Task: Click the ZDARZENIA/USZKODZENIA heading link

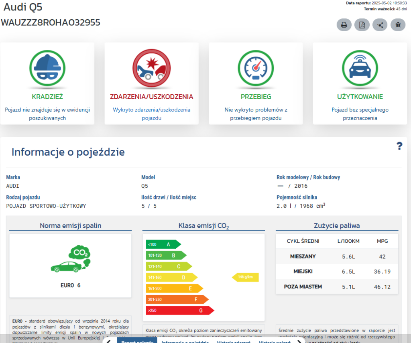Action: pos(152,97)
